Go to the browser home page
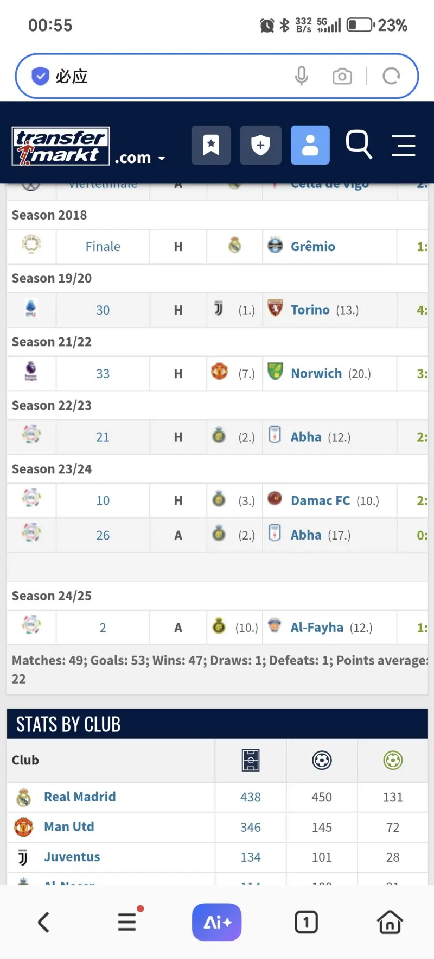The height and width of the screenshot is (959, 434). [x=390, y=922]
